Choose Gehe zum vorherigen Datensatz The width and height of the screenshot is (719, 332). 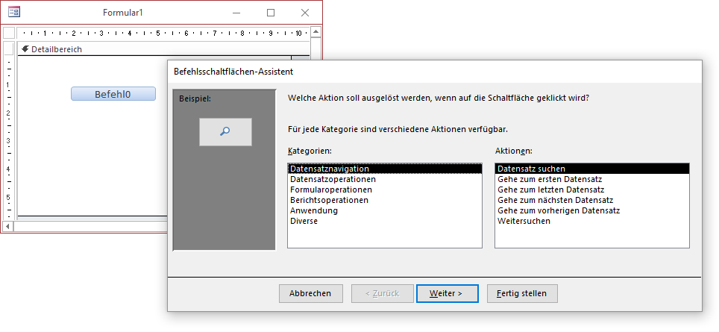click(x=592, y=211)
